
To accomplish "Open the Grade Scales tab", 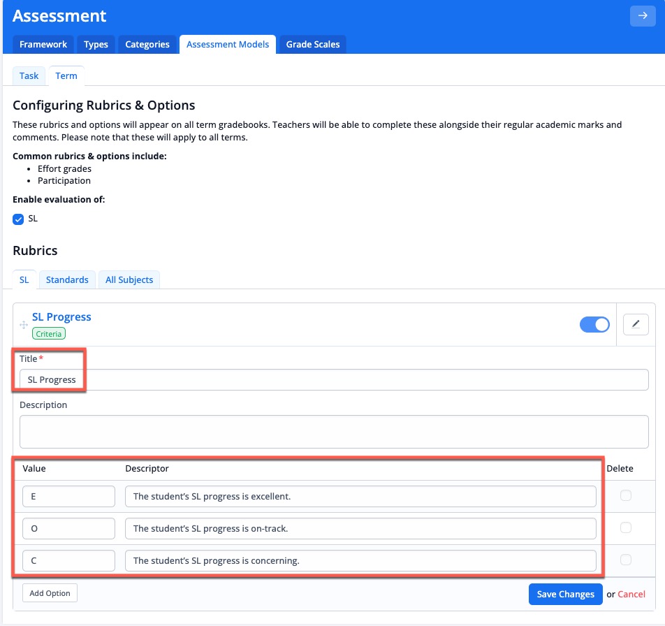I will [312, 44].
